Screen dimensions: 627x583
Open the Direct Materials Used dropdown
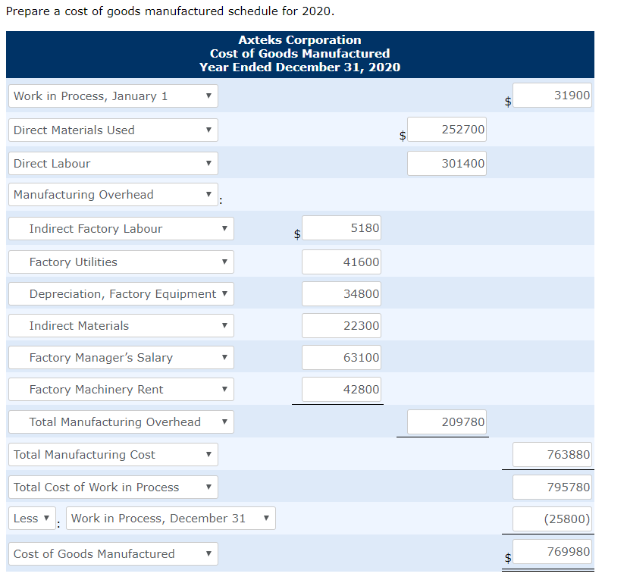(x=112, y=130)
